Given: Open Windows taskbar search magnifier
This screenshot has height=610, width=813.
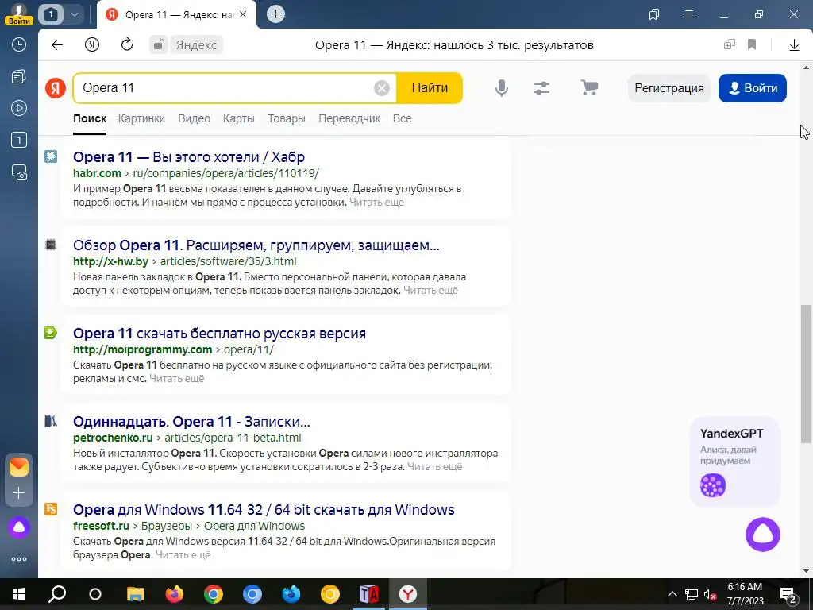Looking at the screenshot, I should coord(57,594).
